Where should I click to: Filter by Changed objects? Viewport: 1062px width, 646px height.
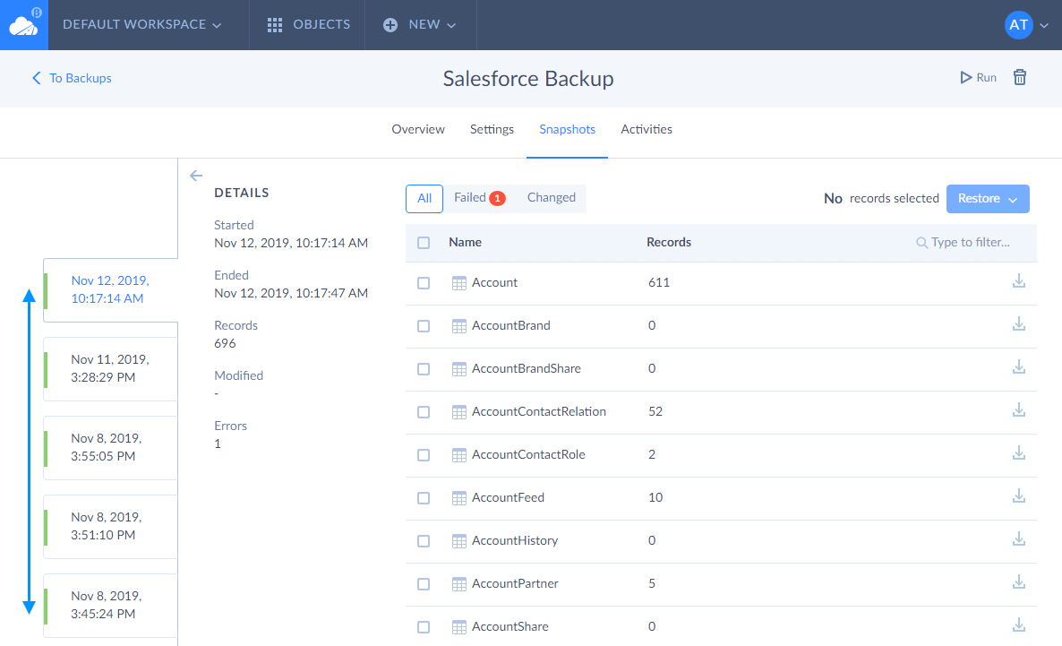[552, 198]
